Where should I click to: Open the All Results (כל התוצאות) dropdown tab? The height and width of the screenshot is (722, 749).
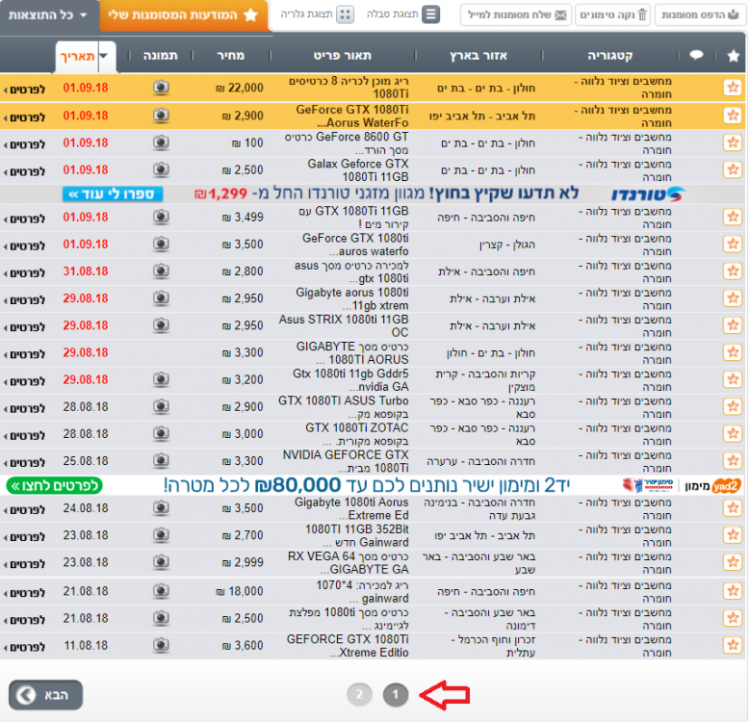pos(49,15)
